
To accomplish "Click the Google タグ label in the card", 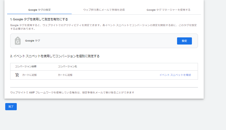I will [x=32, y=41].
